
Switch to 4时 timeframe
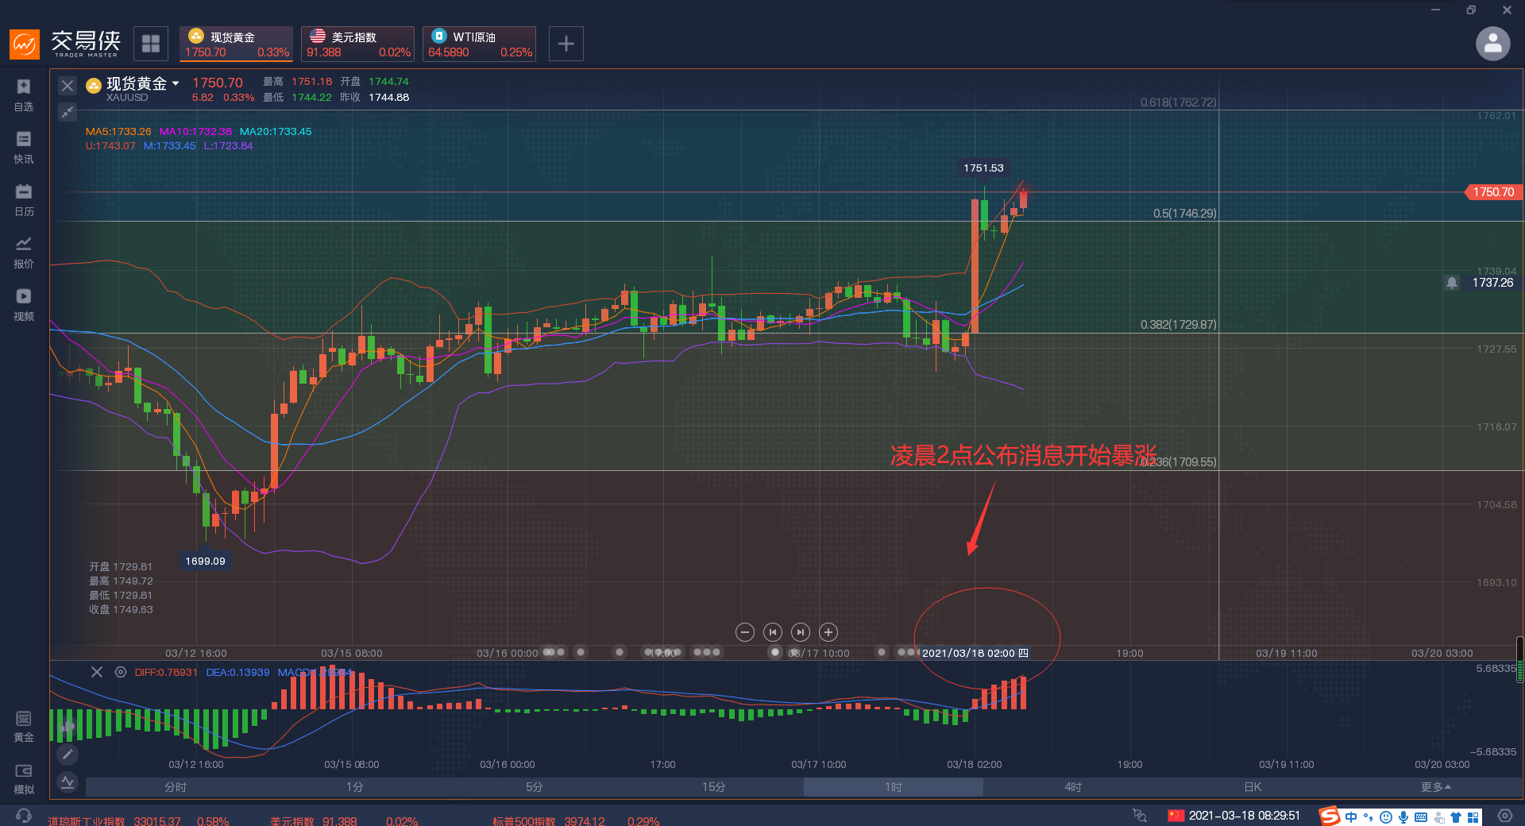[1073, 787]
